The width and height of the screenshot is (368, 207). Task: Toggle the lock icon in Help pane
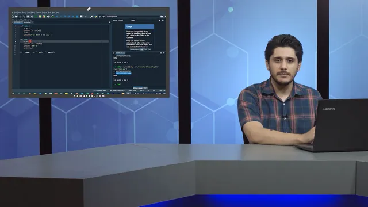point(163,20)
